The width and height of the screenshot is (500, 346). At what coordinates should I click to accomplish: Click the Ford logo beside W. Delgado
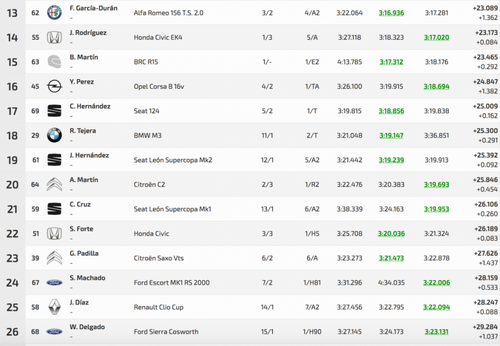(x=54, y=331)
